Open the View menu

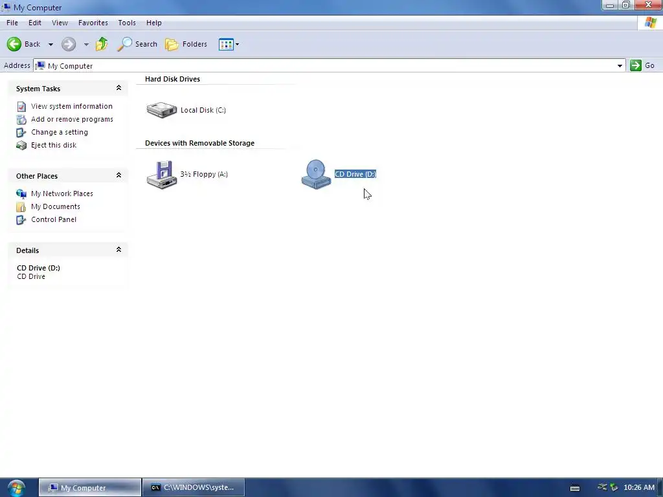60,23
